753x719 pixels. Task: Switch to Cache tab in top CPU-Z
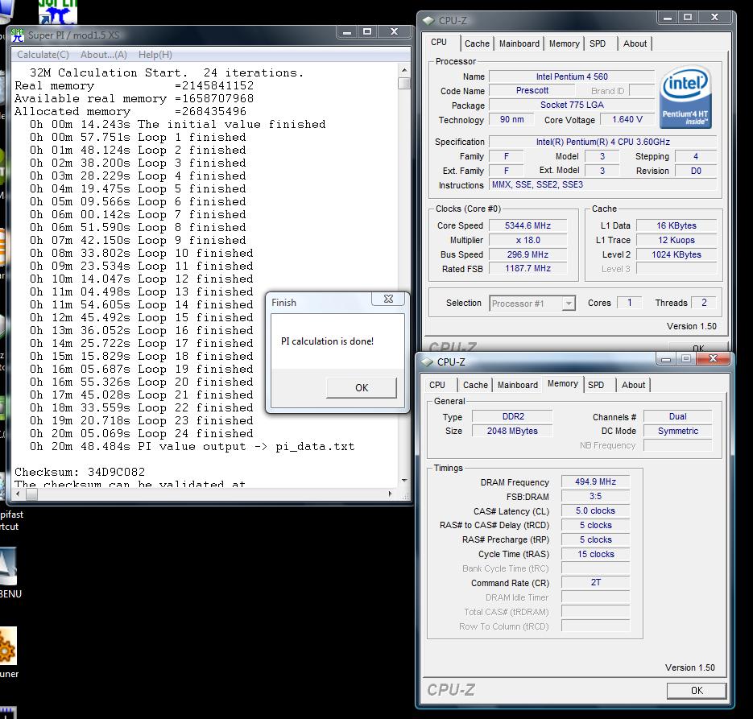pos(477,43)
